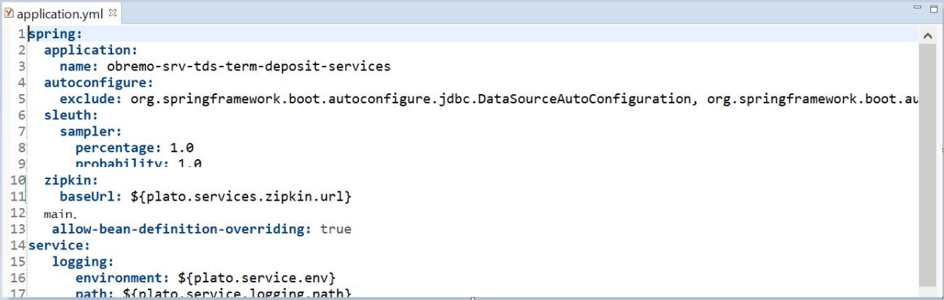Image resolution: width=944 pixels, height=300 pixels.
Task: Click the vertical scrollbar up arrow
Action: coord(926,35)
